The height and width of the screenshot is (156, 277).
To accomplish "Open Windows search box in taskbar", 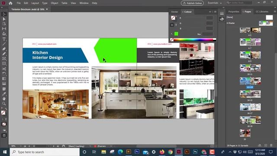I will pyautogui.click(x=45, y=152).
